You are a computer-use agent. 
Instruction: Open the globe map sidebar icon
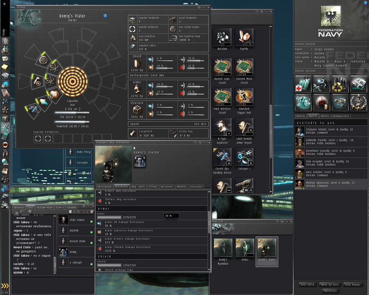(5, 162)
